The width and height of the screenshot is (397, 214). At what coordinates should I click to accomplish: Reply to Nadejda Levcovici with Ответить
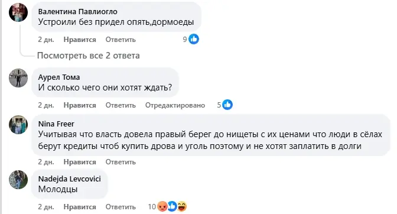click(121, 207)
